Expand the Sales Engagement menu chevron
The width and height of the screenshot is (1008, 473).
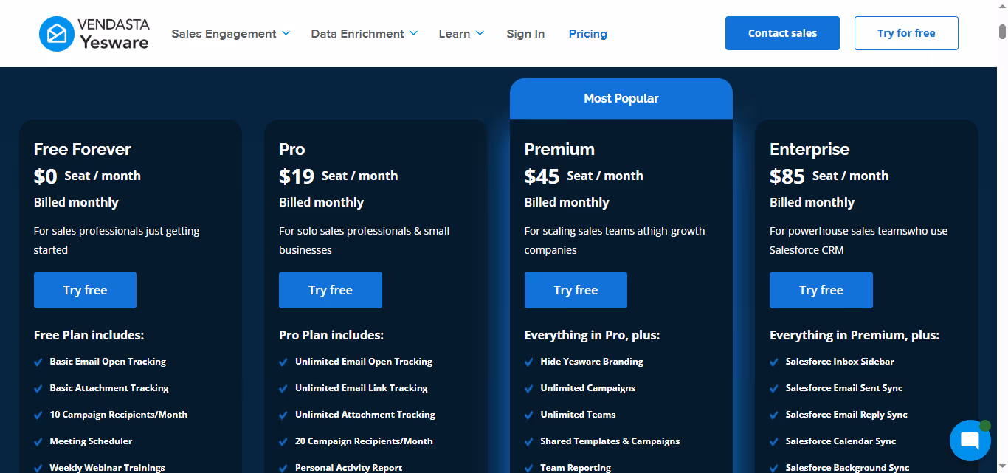click(x=286, y=34)
